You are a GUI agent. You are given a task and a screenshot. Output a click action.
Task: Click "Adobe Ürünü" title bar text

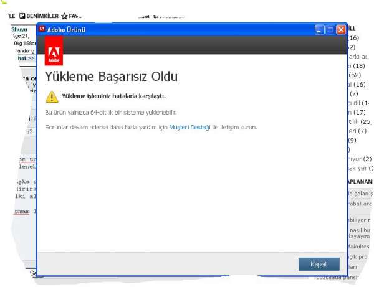66,30
